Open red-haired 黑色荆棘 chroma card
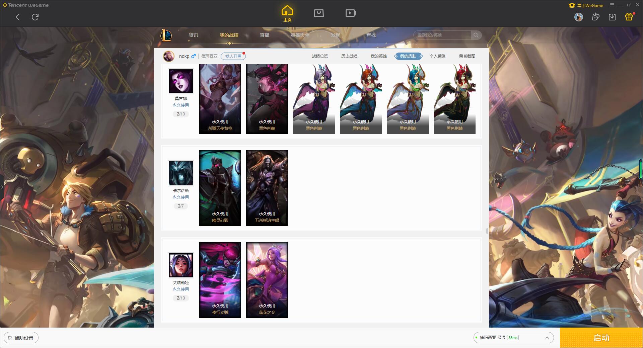 [454, 99]
